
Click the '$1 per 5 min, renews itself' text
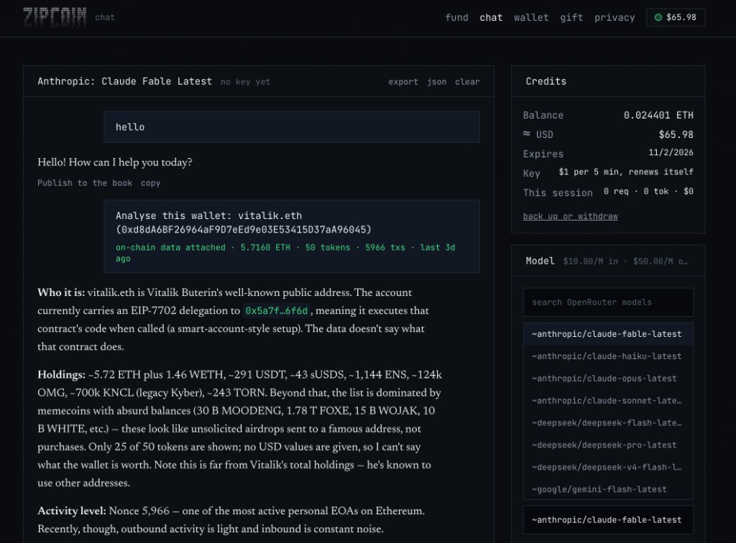626,172
